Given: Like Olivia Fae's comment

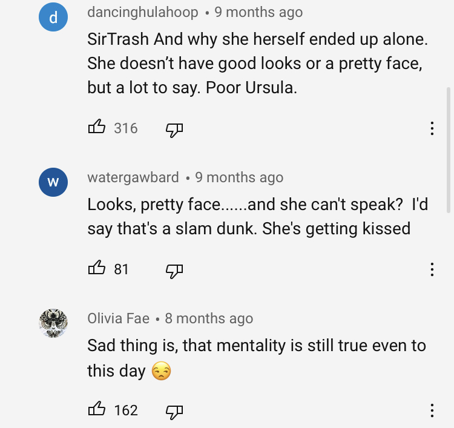Looking at the screenshot, I should click(x=97, y=410).
